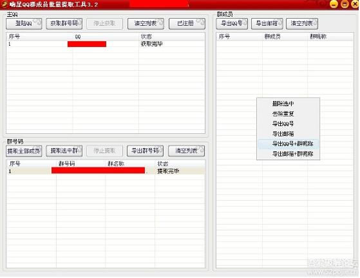Click 导出QQ号 button above member list
The height and width of the screenshot is (278, 360).
click(x=232, y=24)
